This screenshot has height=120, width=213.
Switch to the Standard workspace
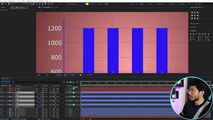172,4
